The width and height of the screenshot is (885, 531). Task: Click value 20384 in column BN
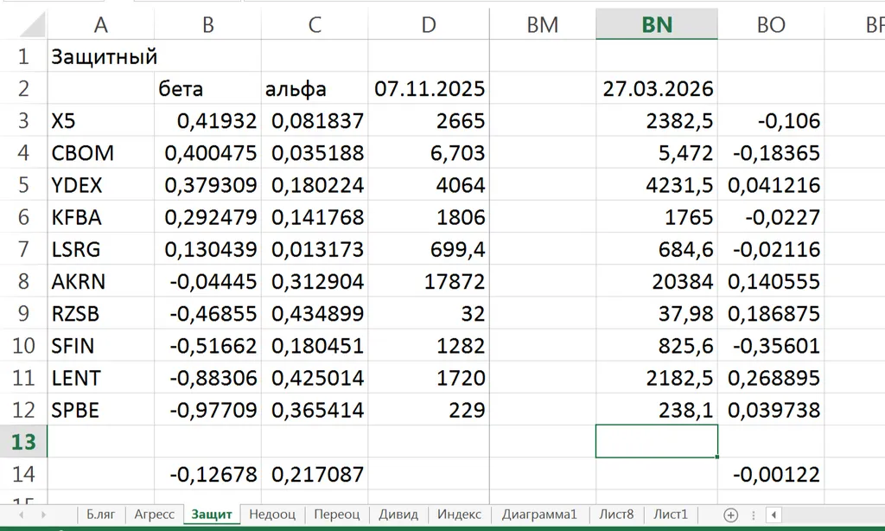[657, 281]
